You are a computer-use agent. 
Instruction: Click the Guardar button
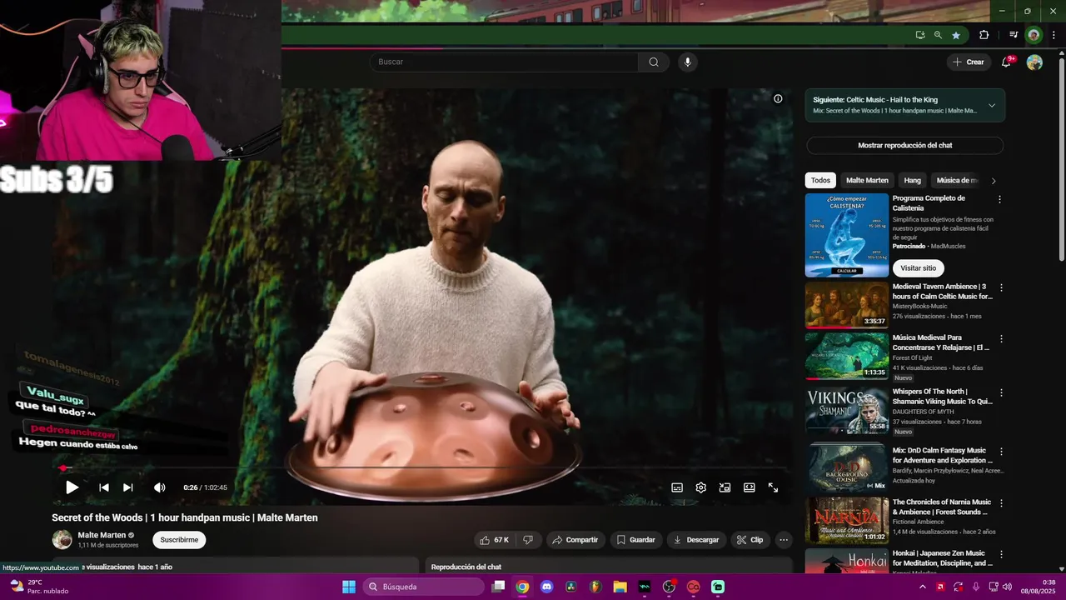tap(635, 540)
